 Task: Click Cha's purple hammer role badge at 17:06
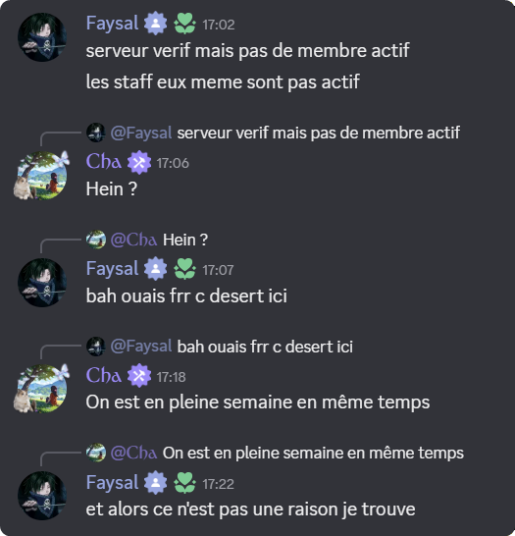139,162
